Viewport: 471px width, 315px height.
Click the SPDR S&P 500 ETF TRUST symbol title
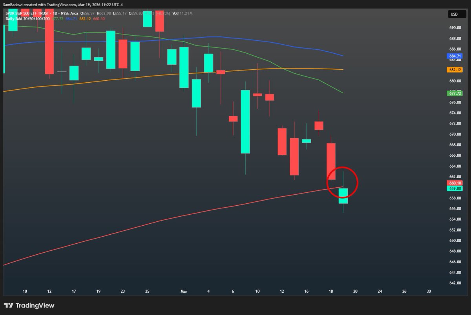pos(27,13)
